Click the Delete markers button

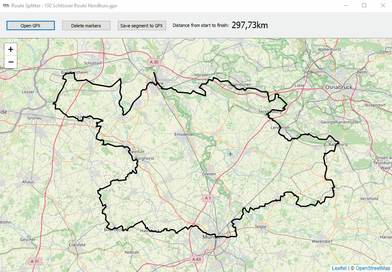click(86, 26)
